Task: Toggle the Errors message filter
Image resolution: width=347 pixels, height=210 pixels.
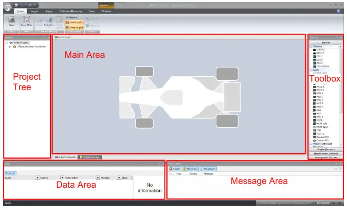Action: [174, 169]
